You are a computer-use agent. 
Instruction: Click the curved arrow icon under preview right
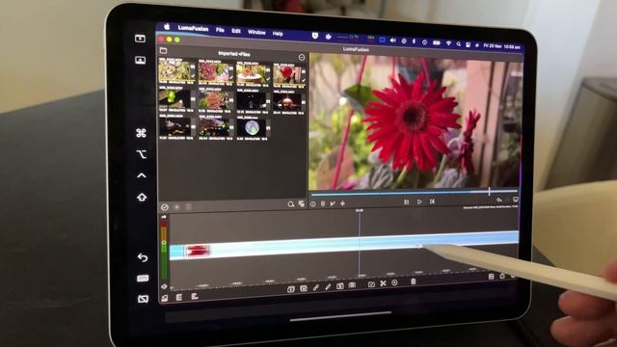point(499,200)
